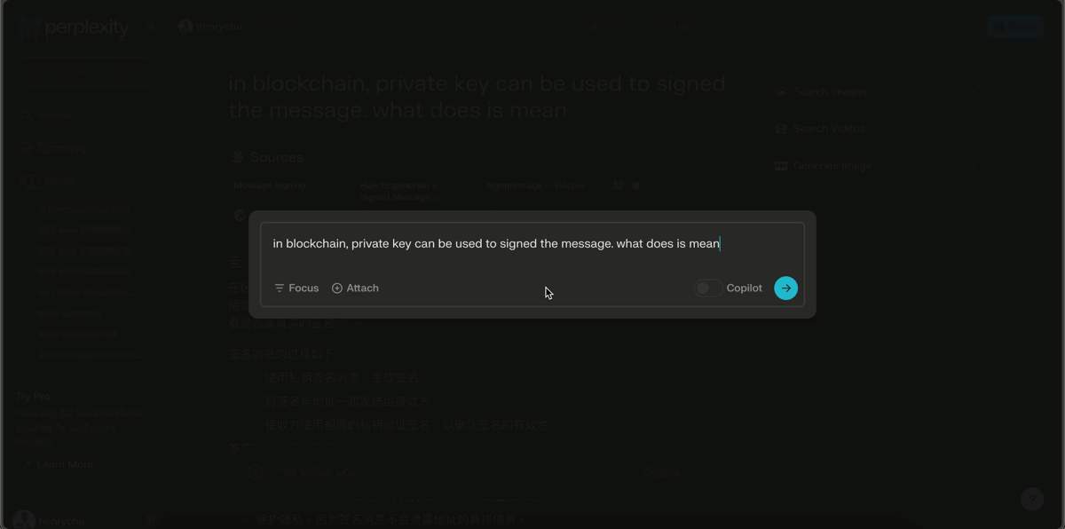
Task: Click the Share button at top right
Action: click(1015, 27)
